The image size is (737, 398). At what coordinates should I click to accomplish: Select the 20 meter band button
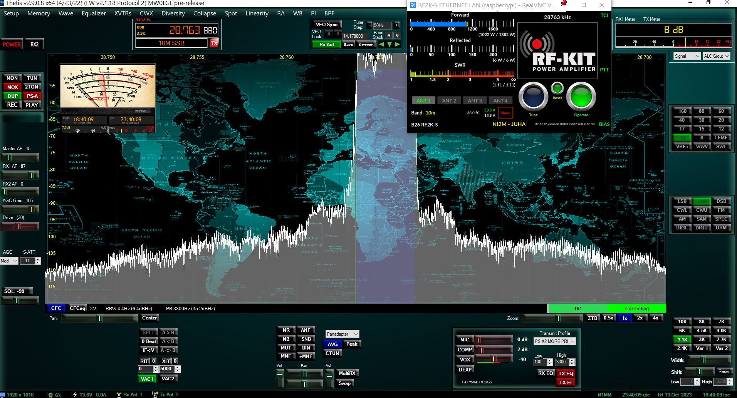(721, 120)
